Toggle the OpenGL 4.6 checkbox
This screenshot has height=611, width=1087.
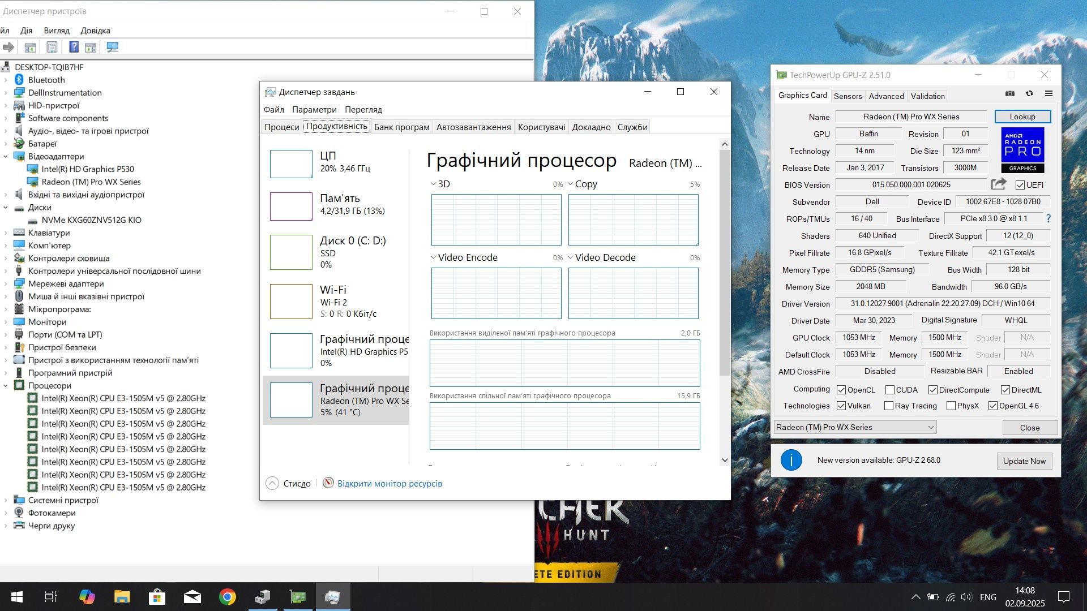pos(993,406)
